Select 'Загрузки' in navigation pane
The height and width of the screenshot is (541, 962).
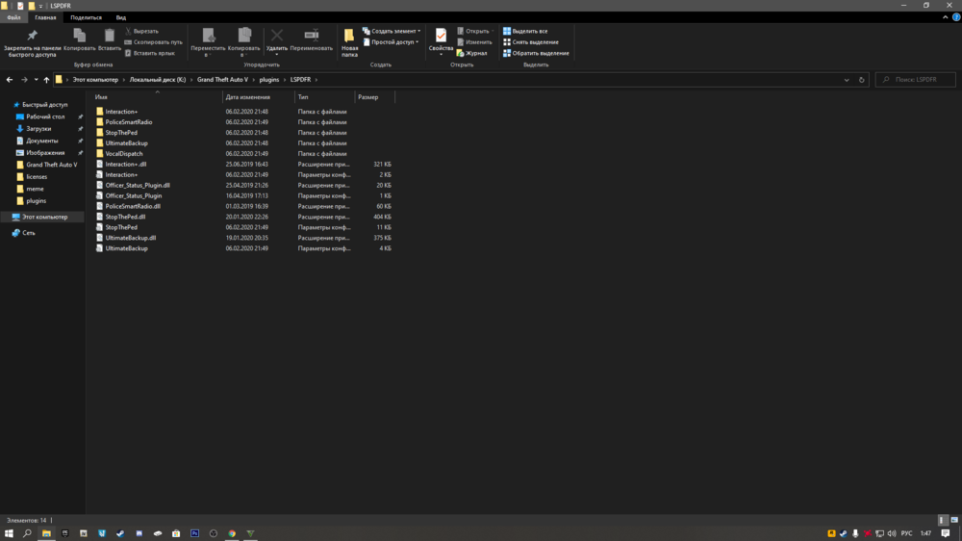tap(38, 128)
